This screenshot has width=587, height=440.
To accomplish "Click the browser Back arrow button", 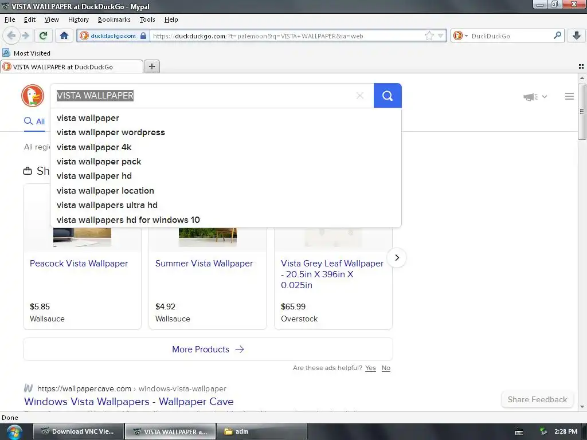I will [11, 36].
